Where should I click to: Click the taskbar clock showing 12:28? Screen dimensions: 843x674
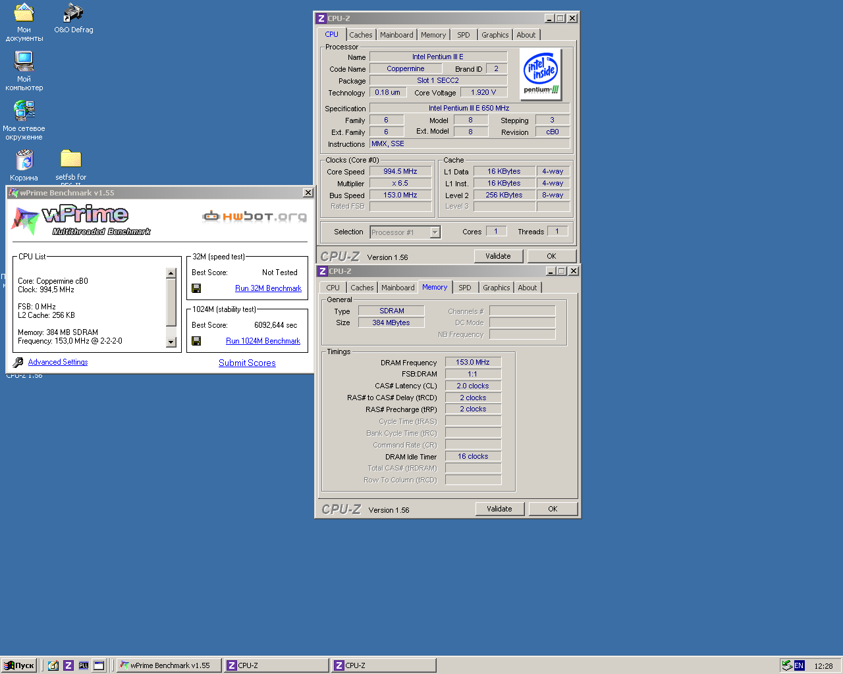[823, 666]
